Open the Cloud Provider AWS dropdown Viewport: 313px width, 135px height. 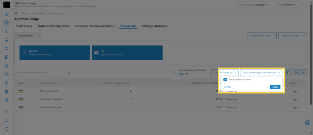262,36
